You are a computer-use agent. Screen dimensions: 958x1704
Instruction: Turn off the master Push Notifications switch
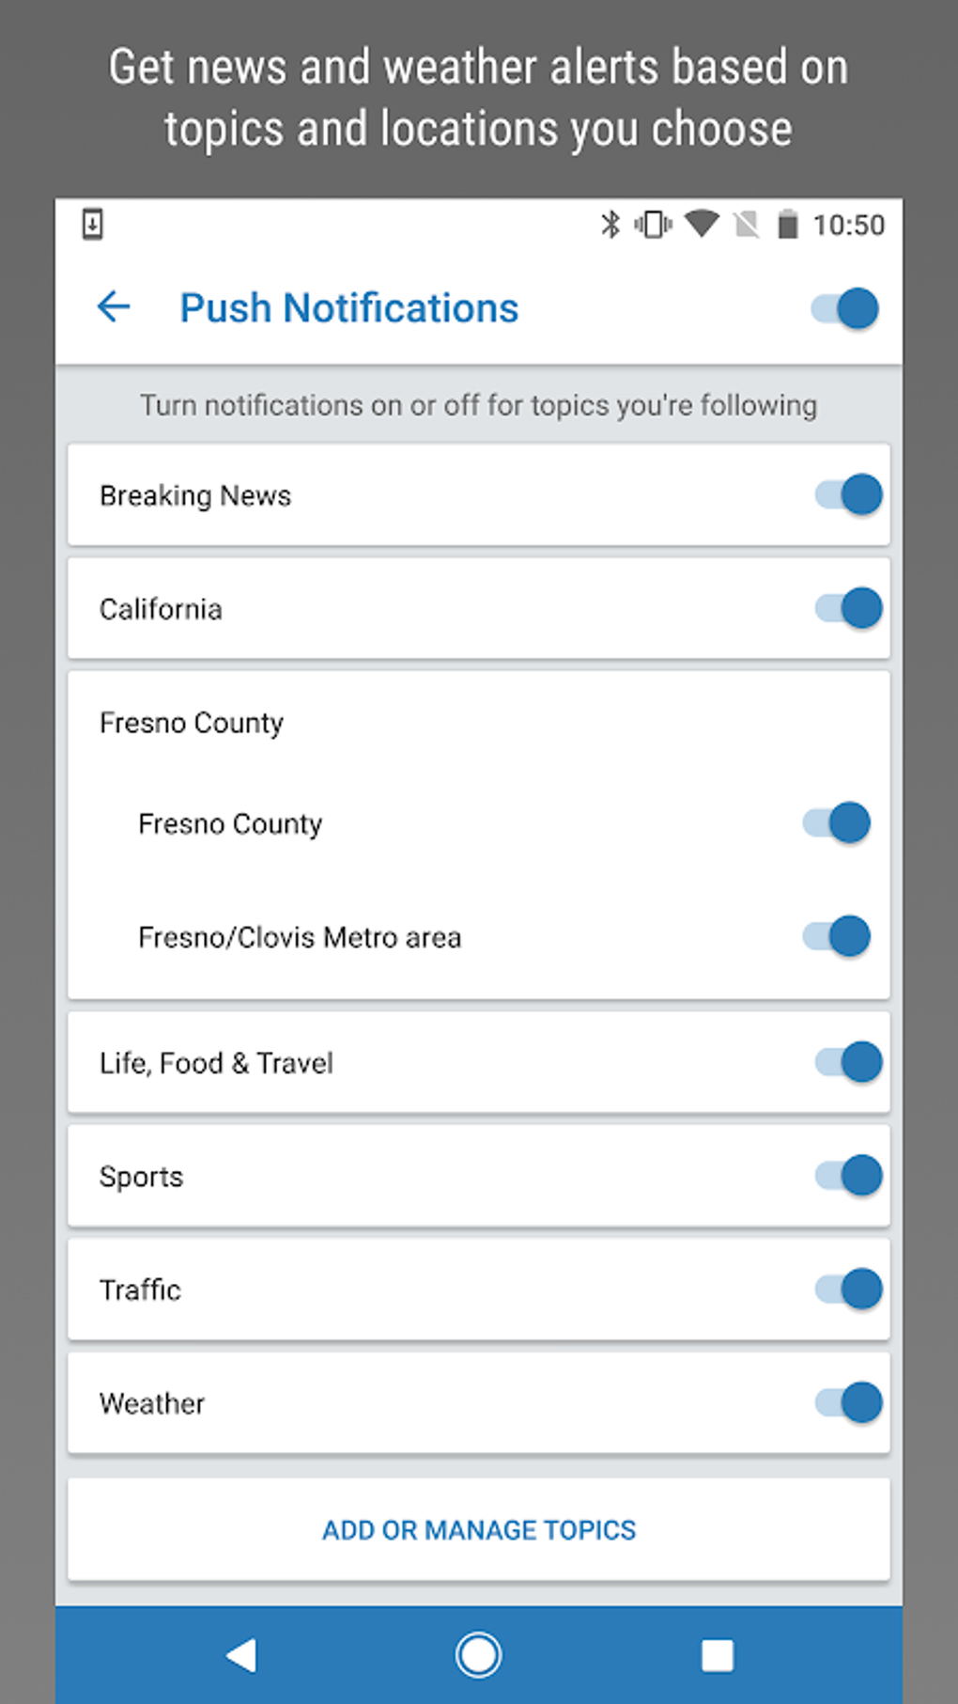click(x=845, y=308)
